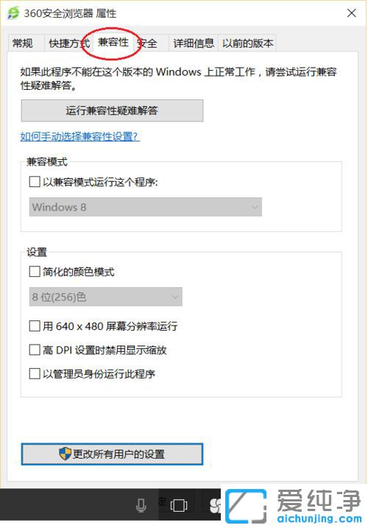This screenshot has width=368, height=528.
Task: Click the fan-shaped app icon in taskbar
Action: [215, 506]
